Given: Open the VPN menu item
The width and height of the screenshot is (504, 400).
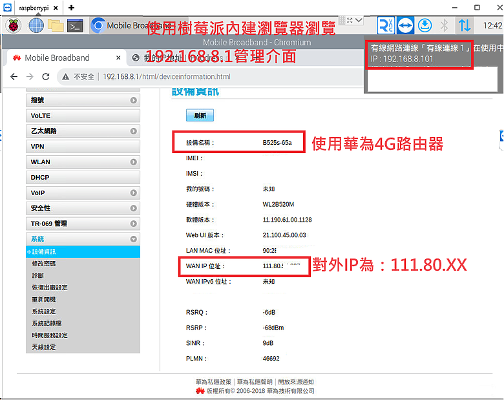Looking at the screenshot, I should click(x=83, y=147).
